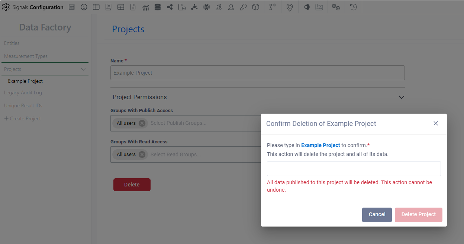Click the blue Example Project text in dialog
This screenshot has height=244, width=464.
[x=320, y=145]
